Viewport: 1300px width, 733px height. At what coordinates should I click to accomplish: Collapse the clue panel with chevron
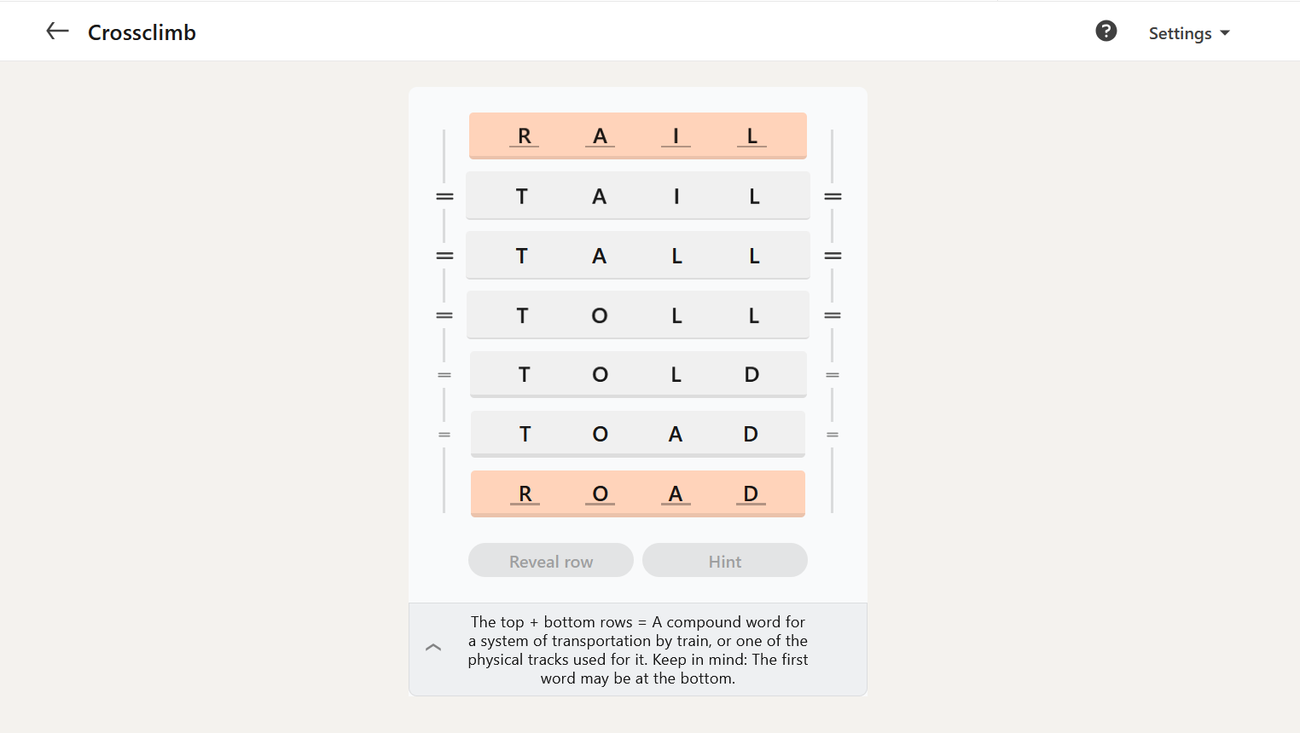point(433,648)
